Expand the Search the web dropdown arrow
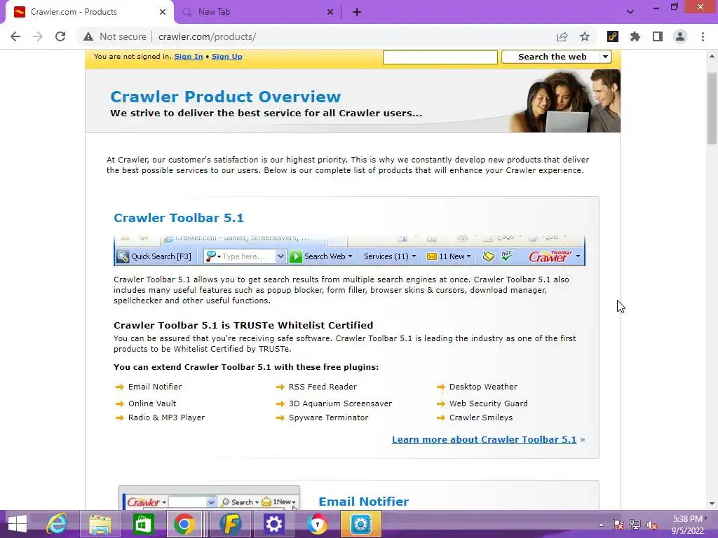This screenshot has width=718, height=538. (x=605, y=57)
